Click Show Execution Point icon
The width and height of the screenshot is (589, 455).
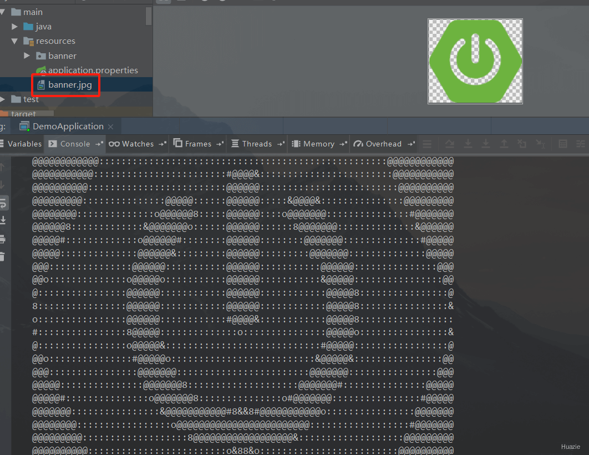427,144
